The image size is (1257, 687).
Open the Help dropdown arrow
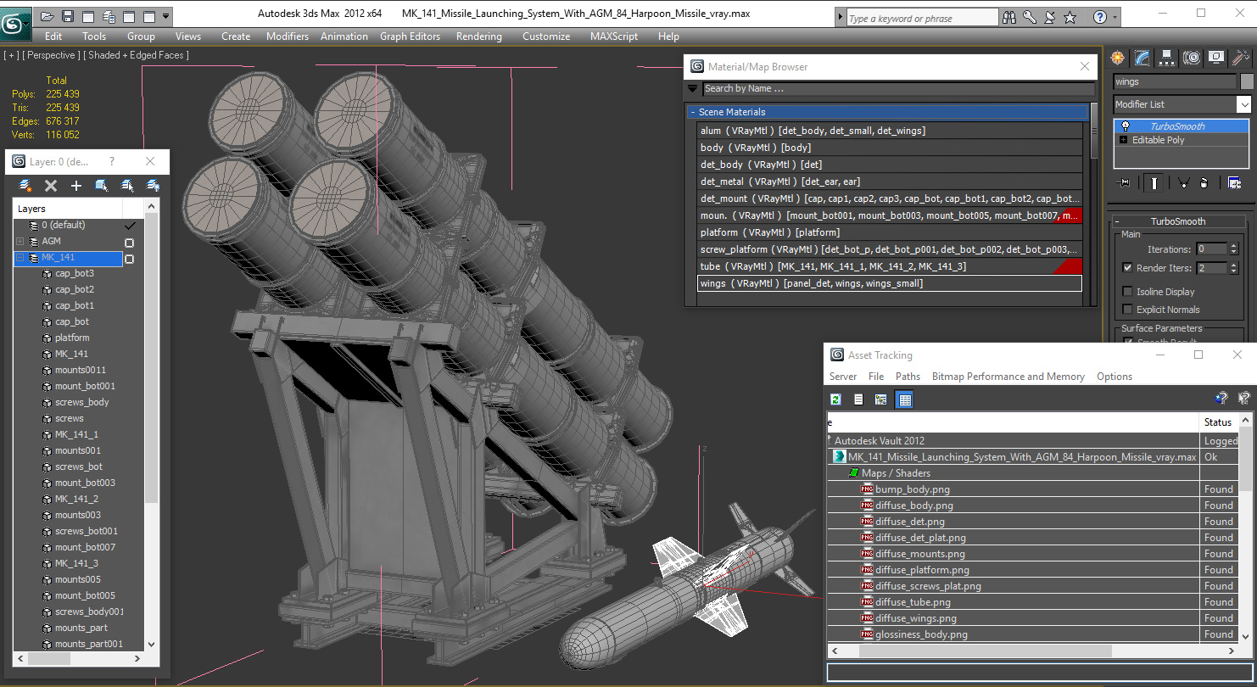coord(1114,17)
